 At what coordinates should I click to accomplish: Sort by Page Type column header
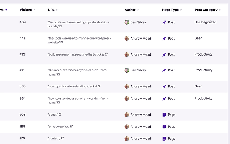170,10
